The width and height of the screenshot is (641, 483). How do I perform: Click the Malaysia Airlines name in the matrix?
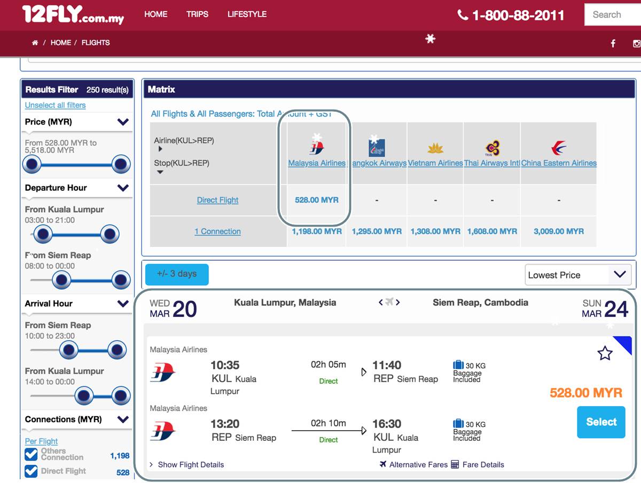(x=317, y=163)
